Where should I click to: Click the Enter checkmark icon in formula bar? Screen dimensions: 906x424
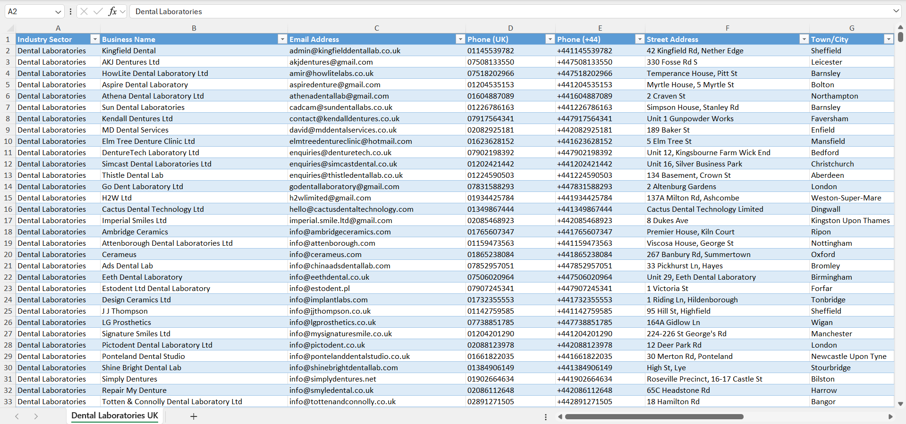tap(98, 11)
